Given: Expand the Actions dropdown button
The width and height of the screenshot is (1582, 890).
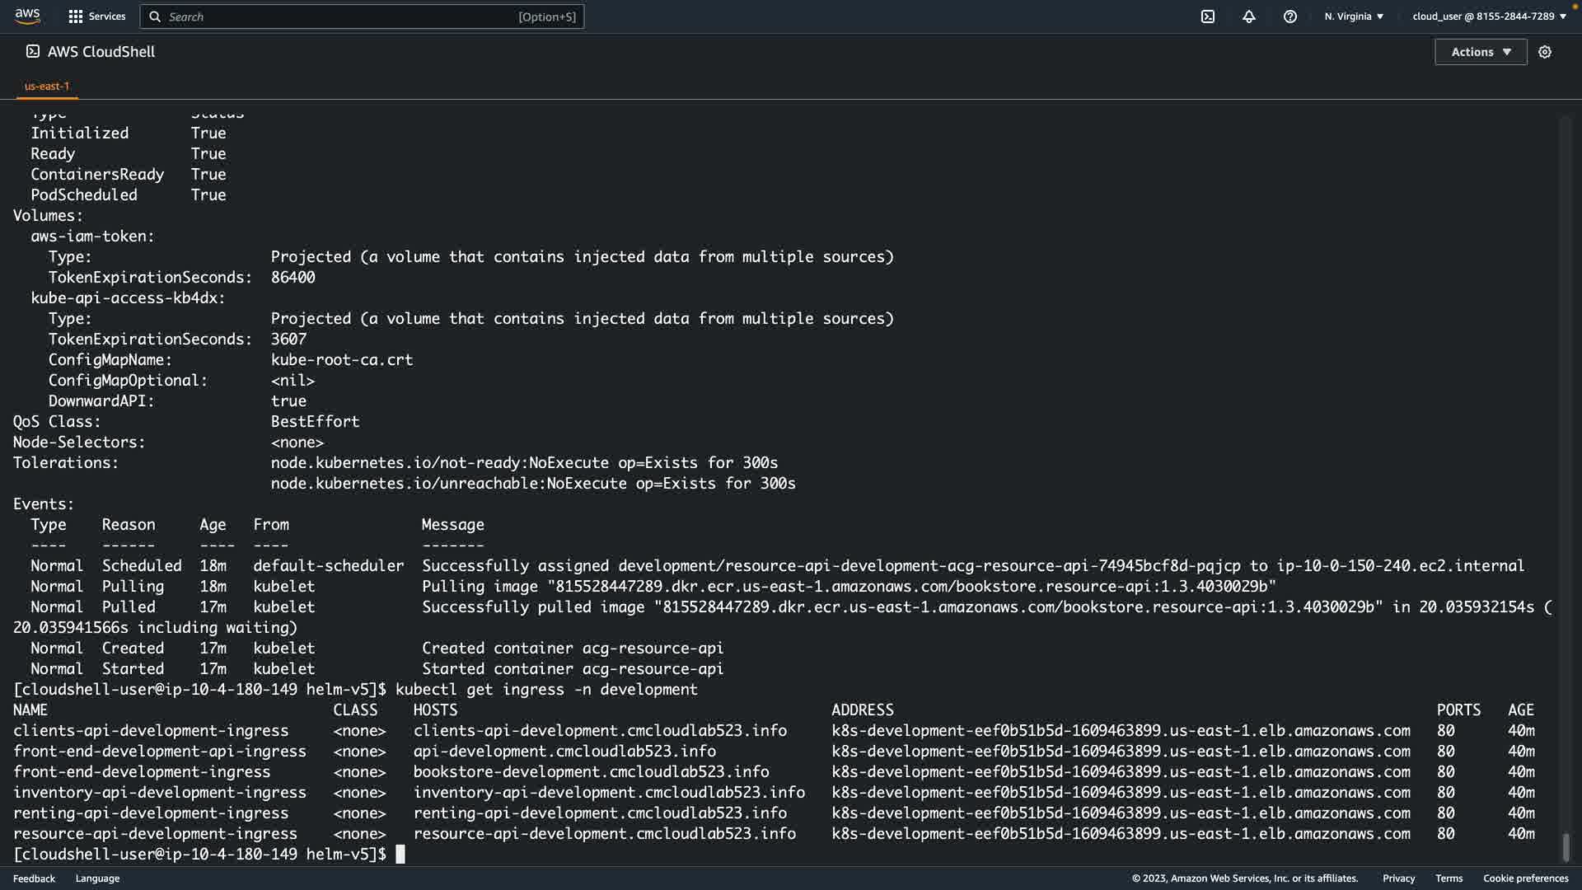Looking at the screenshot, I should [1481, 52].
